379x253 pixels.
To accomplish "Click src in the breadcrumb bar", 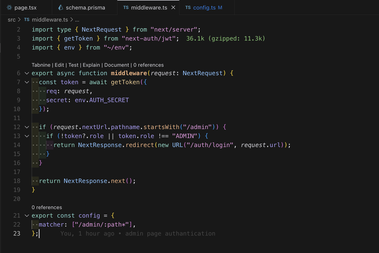I will coord(12,20).
